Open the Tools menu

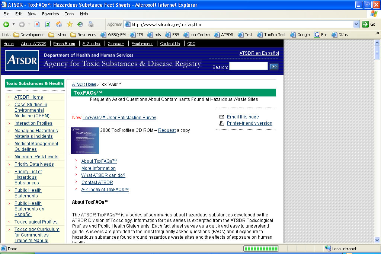70,14
